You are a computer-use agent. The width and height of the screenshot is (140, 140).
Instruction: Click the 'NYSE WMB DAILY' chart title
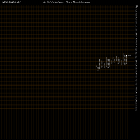pyautogui.click(x=11, y=2)
